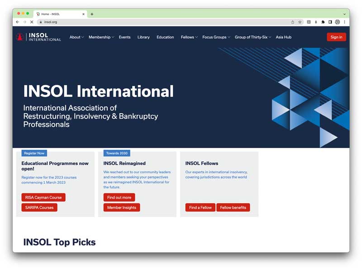Click the Find a Fellow button
Image resolution: width=362 pixels, height=269 pixels.
click(x=200, y=207)
